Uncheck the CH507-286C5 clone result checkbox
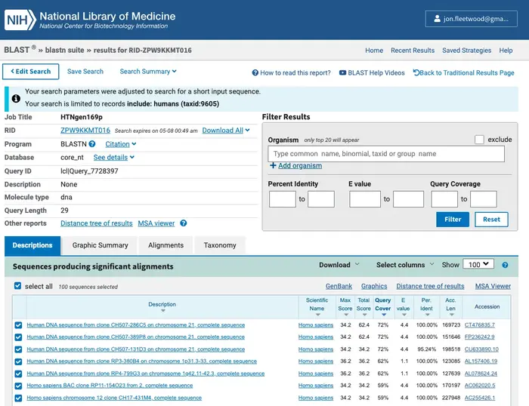The image size is (529, 406). coord(18,325)
